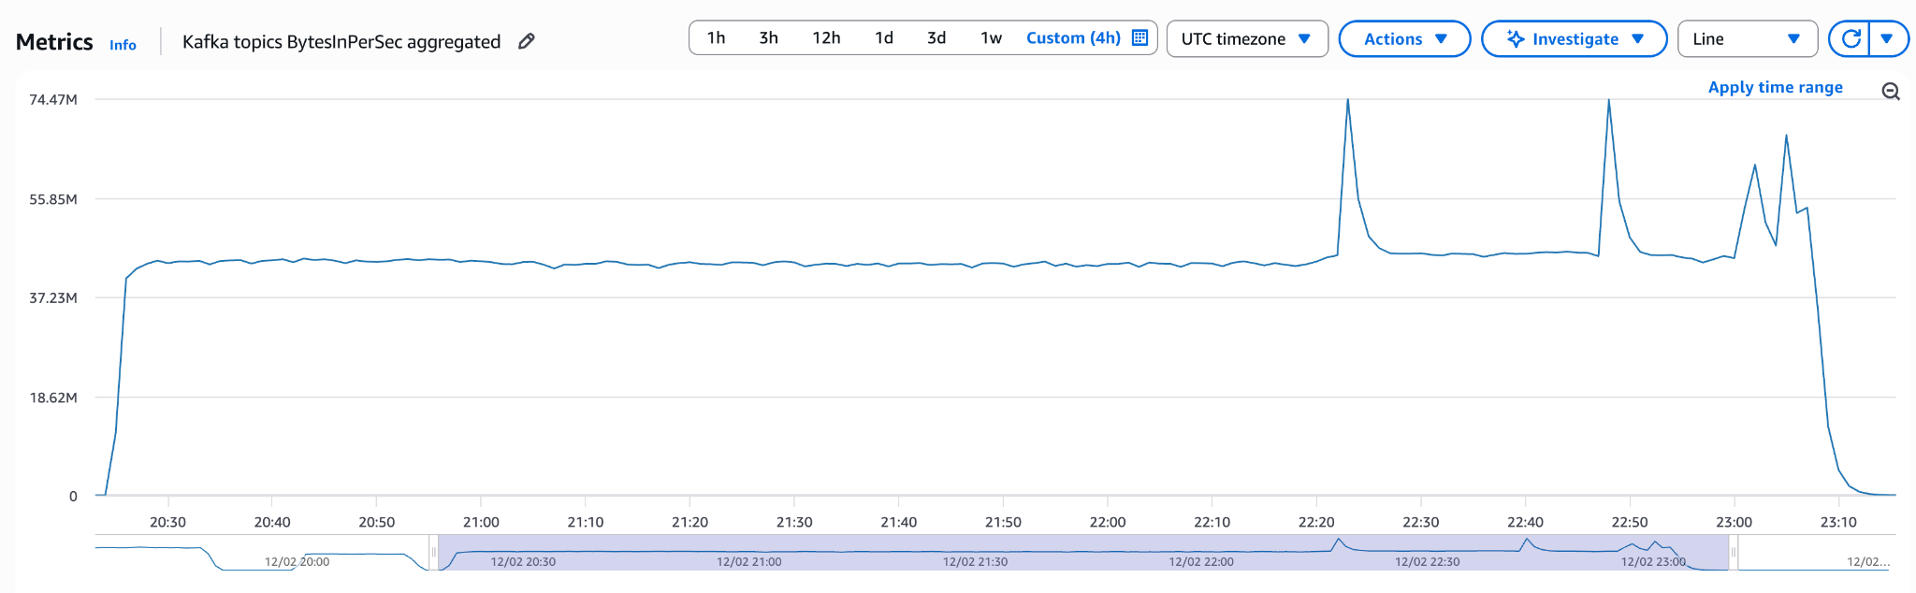Click right handle of timeline range selector

point(1733,553)
